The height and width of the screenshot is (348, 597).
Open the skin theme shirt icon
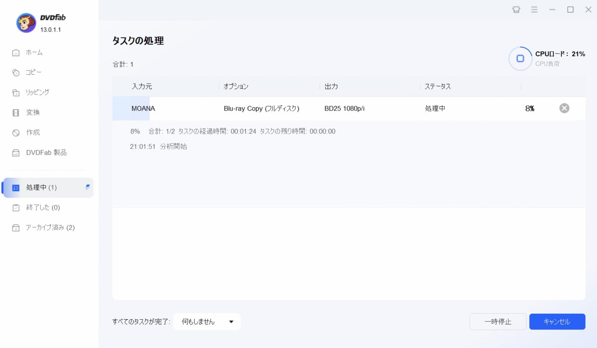[x=516, y=9]
